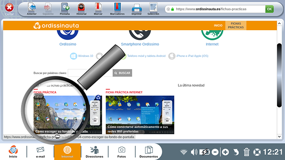The width and height of the screenshot is (285, 160).
Task: Click the page scroll-down arrow
Action: point(279,136)
